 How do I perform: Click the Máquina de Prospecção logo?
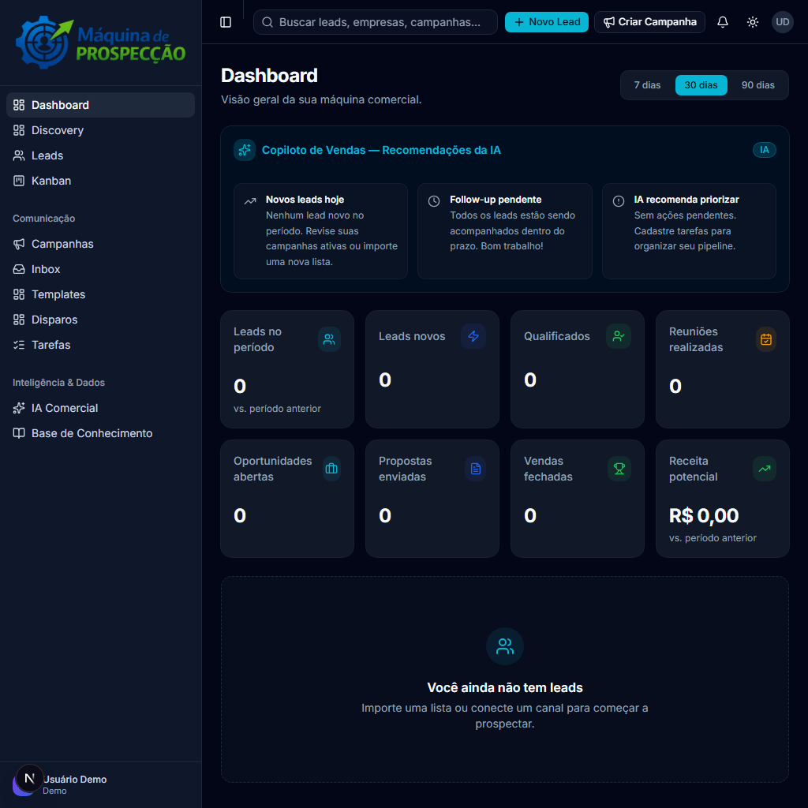(x=100, y=43)
